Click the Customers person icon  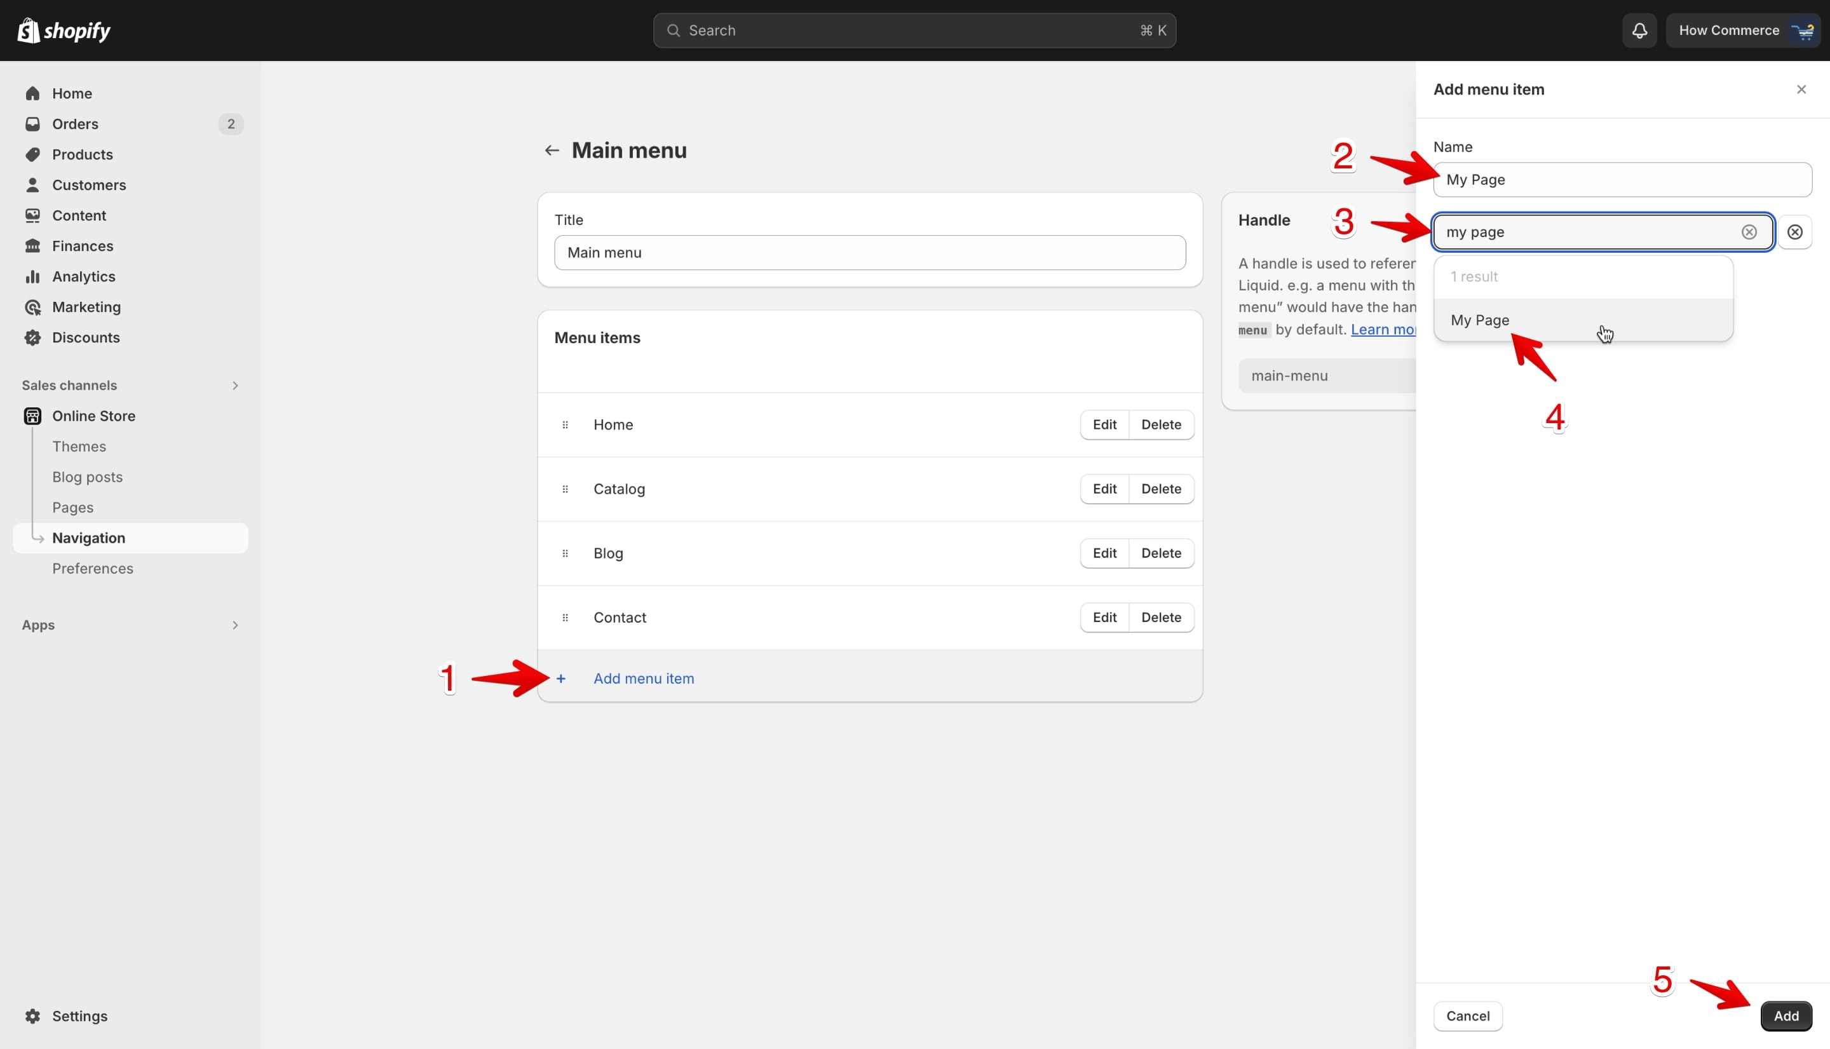pos(32,185)
